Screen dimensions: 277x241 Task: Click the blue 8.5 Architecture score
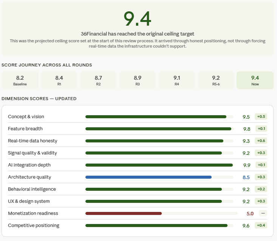(x=246, y=177)
